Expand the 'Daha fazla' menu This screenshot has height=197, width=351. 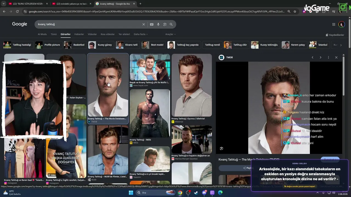(141, 34)
